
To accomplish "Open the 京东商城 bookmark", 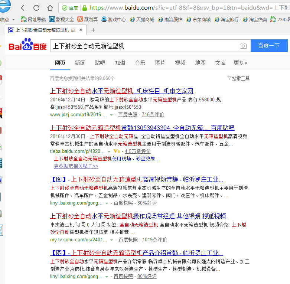I will 198,19.
